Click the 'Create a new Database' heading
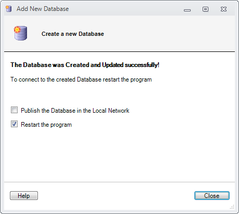The height and width of the screenshot is (214, 239). (x=73, y=34)
